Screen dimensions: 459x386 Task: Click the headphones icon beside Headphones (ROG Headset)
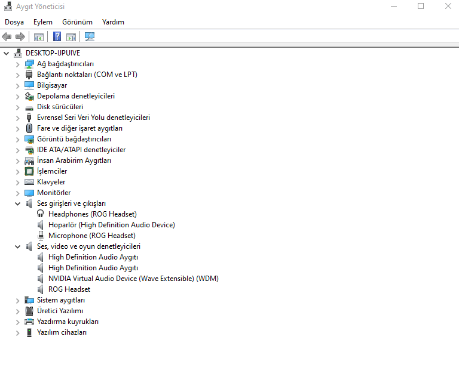(x=41, y=214)
